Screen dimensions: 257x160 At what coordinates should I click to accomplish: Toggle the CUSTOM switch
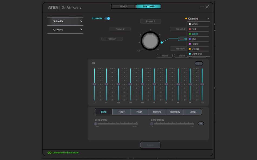click(107, 18)
